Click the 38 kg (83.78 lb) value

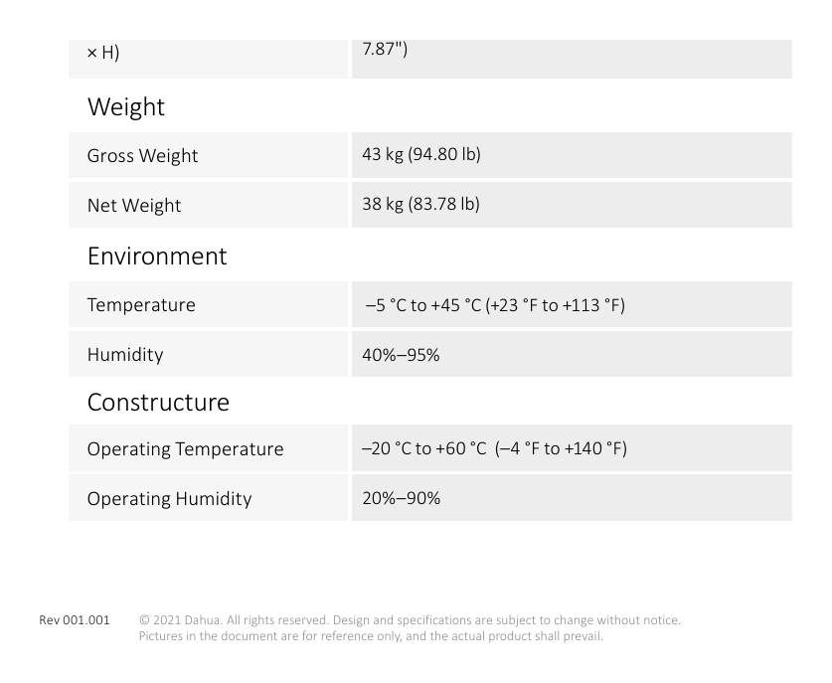coord(420,204)
